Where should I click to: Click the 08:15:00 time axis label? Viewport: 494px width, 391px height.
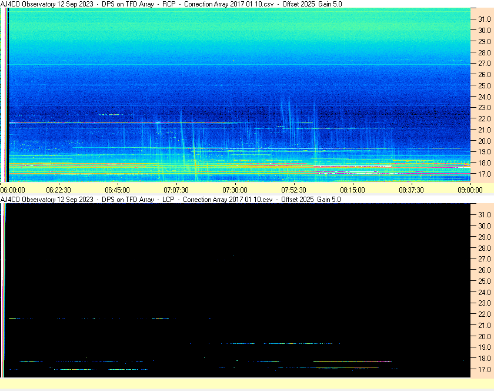coord(352,190)
